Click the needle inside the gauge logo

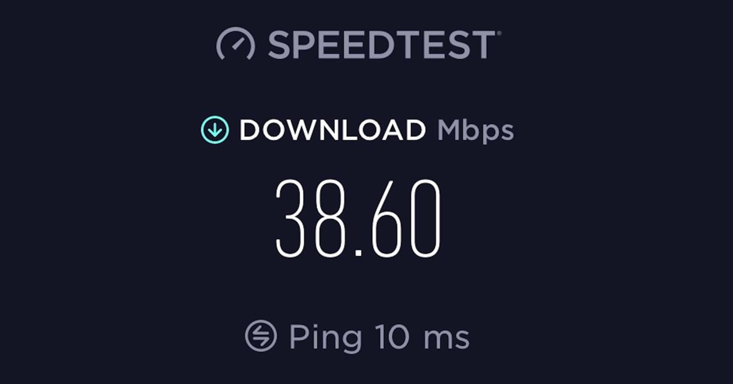239,44
